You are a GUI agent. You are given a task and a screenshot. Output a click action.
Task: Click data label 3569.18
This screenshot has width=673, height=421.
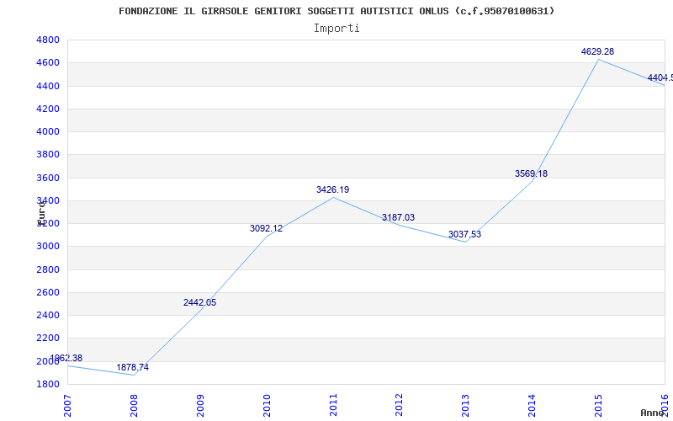(x=531, y=174)
